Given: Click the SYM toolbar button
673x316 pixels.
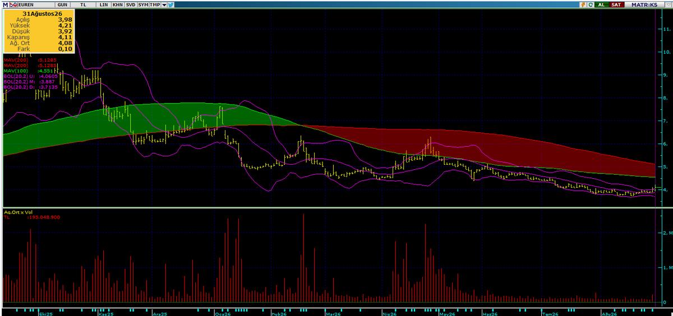Looking at the screenshot, I should 143,4.
